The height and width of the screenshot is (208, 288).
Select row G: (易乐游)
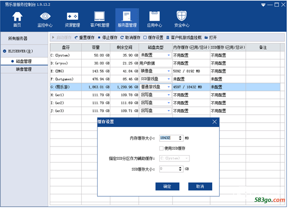(x=165, y=87)
